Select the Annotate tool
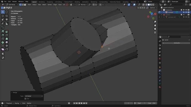Screen dimensions: 191x107 coord(3,24)
